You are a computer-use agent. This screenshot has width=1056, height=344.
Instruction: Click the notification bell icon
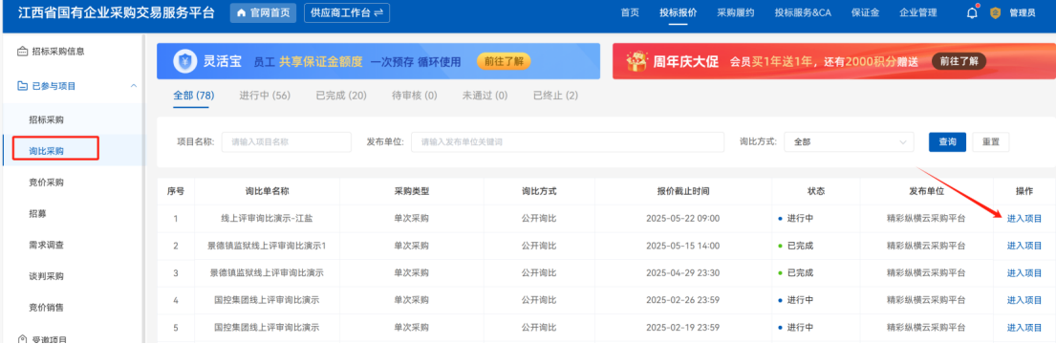point(972,12)
